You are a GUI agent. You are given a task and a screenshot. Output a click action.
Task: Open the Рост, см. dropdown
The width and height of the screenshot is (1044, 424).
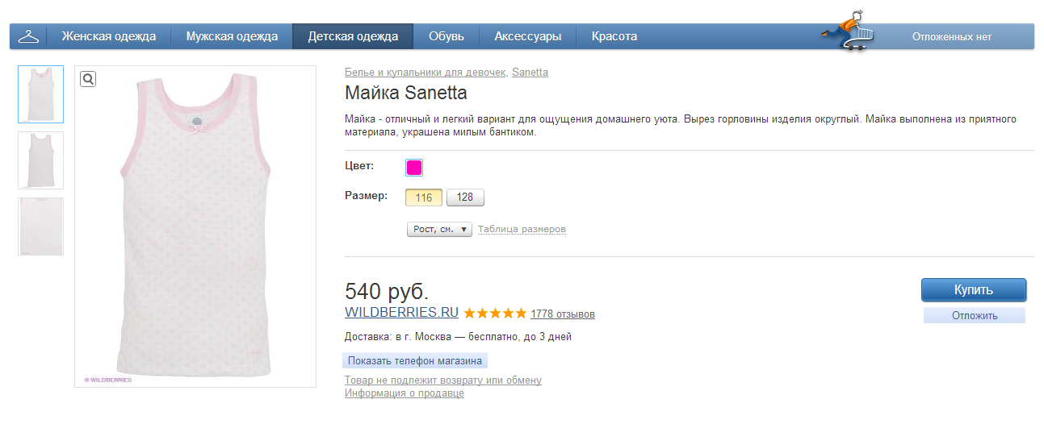click(439, 230)
